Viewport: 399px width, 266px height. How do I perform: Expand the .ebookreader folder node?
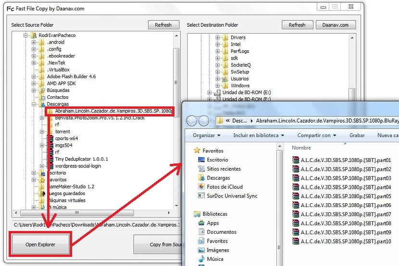coord(34,56)
